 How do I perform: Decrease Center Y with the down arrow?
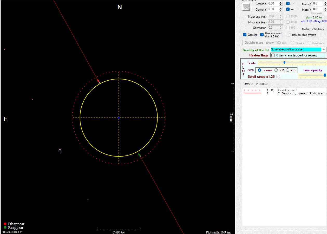click(x=280, y=10)
